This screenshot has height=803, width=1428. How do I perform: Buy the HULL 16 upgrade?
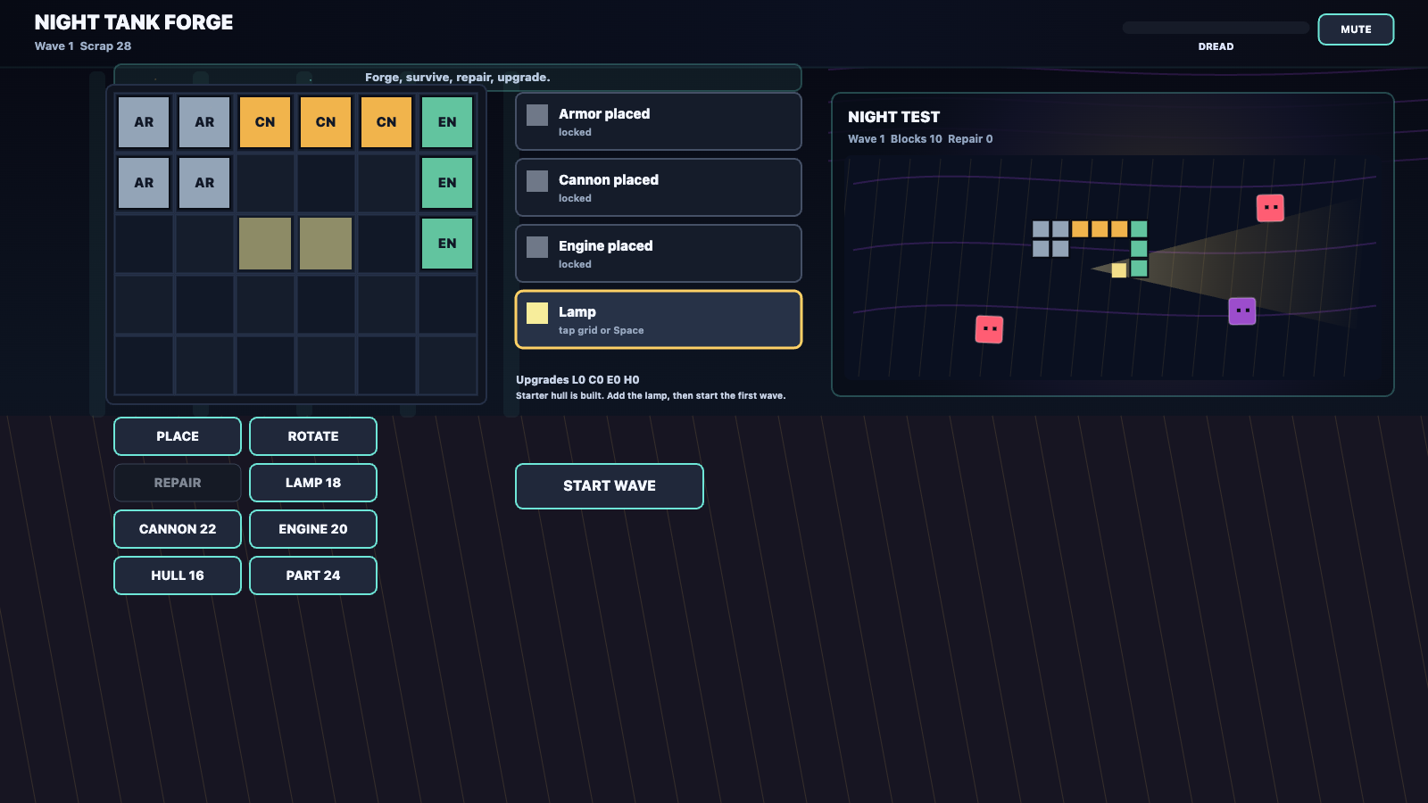(x=178, y=575)
